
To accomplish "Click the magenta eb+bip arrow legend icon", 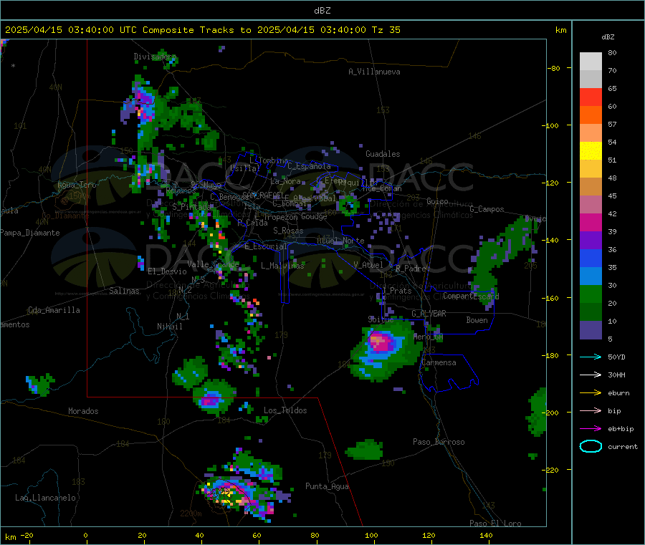I will (591, 429).
